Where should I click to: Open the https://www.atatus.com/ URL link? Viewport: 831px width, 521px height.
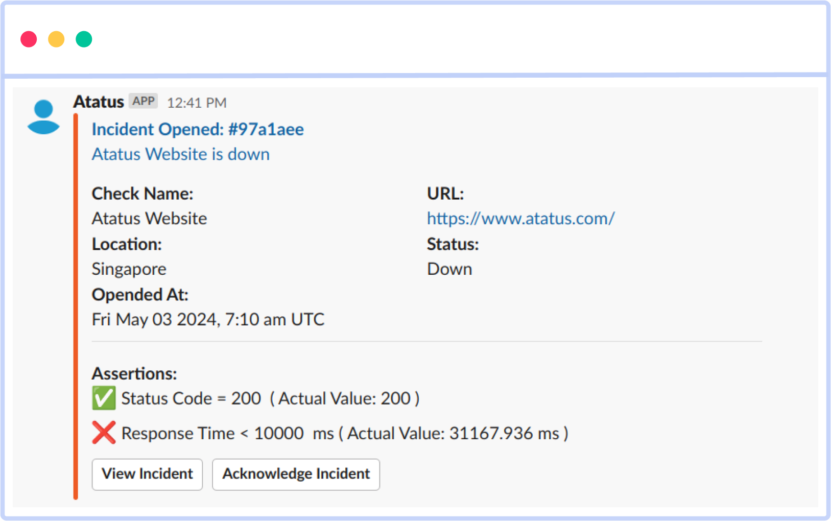point(521,219)
